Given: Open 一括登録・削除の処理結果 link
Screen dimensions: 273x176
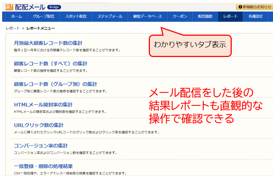Looking at the screenshot, I should click(x=43, y=166).
